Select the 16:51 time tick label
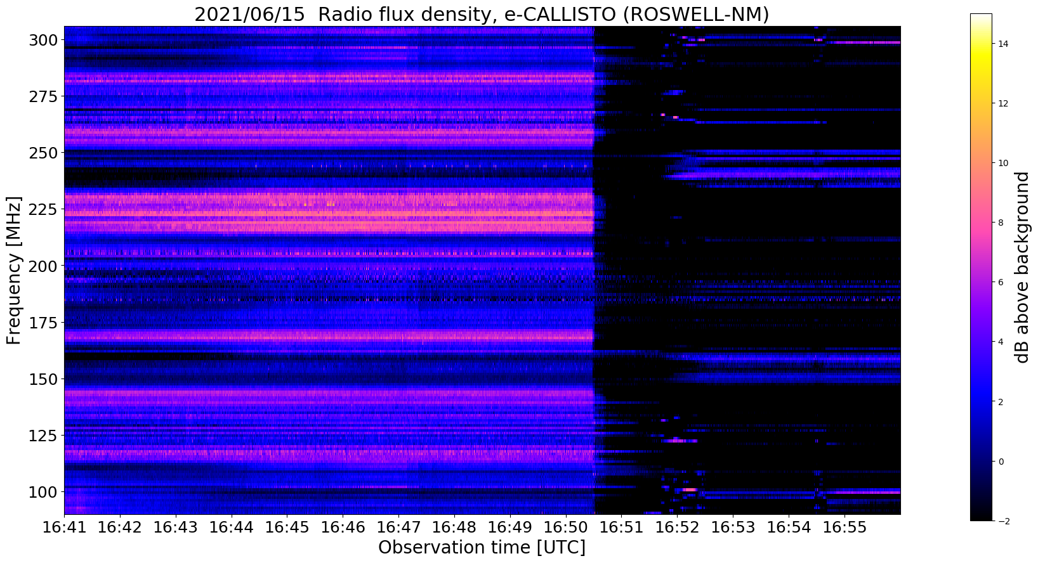This screenshot has width=1038, height=563. pyautogui.click(x=621, y=527)
